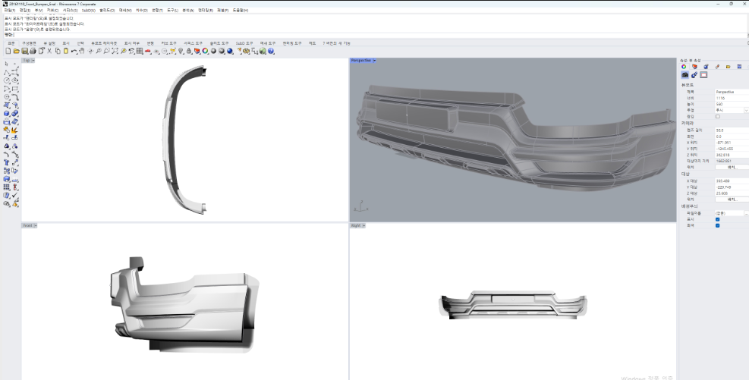Open the 도움말 (Help) menu

coord(240,10)
